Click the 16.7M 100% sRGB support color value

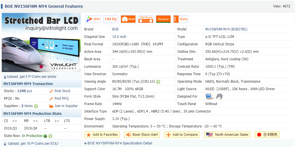click(128, 89)
